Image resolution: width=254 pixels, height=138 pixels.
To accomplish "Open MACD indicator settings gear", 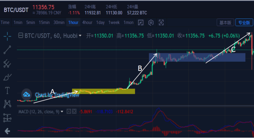I will (x=69, y=111).
